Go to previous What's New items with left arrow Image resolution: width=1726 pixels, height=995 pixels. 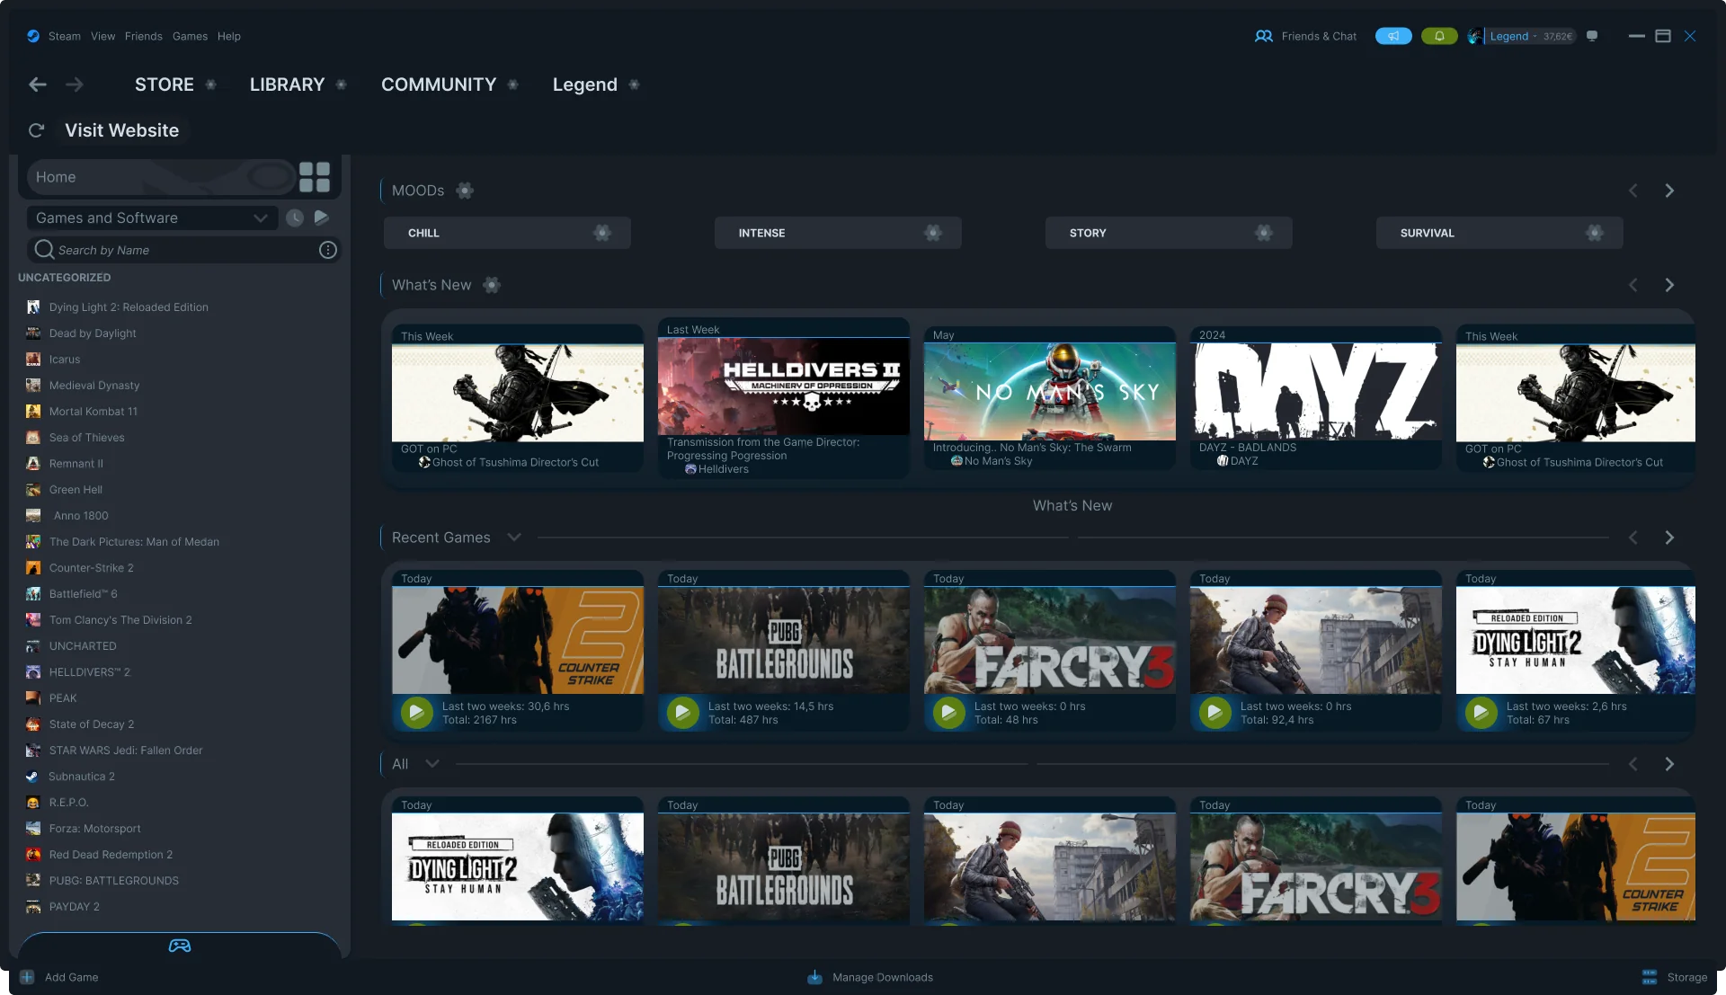click(1633, 285)
